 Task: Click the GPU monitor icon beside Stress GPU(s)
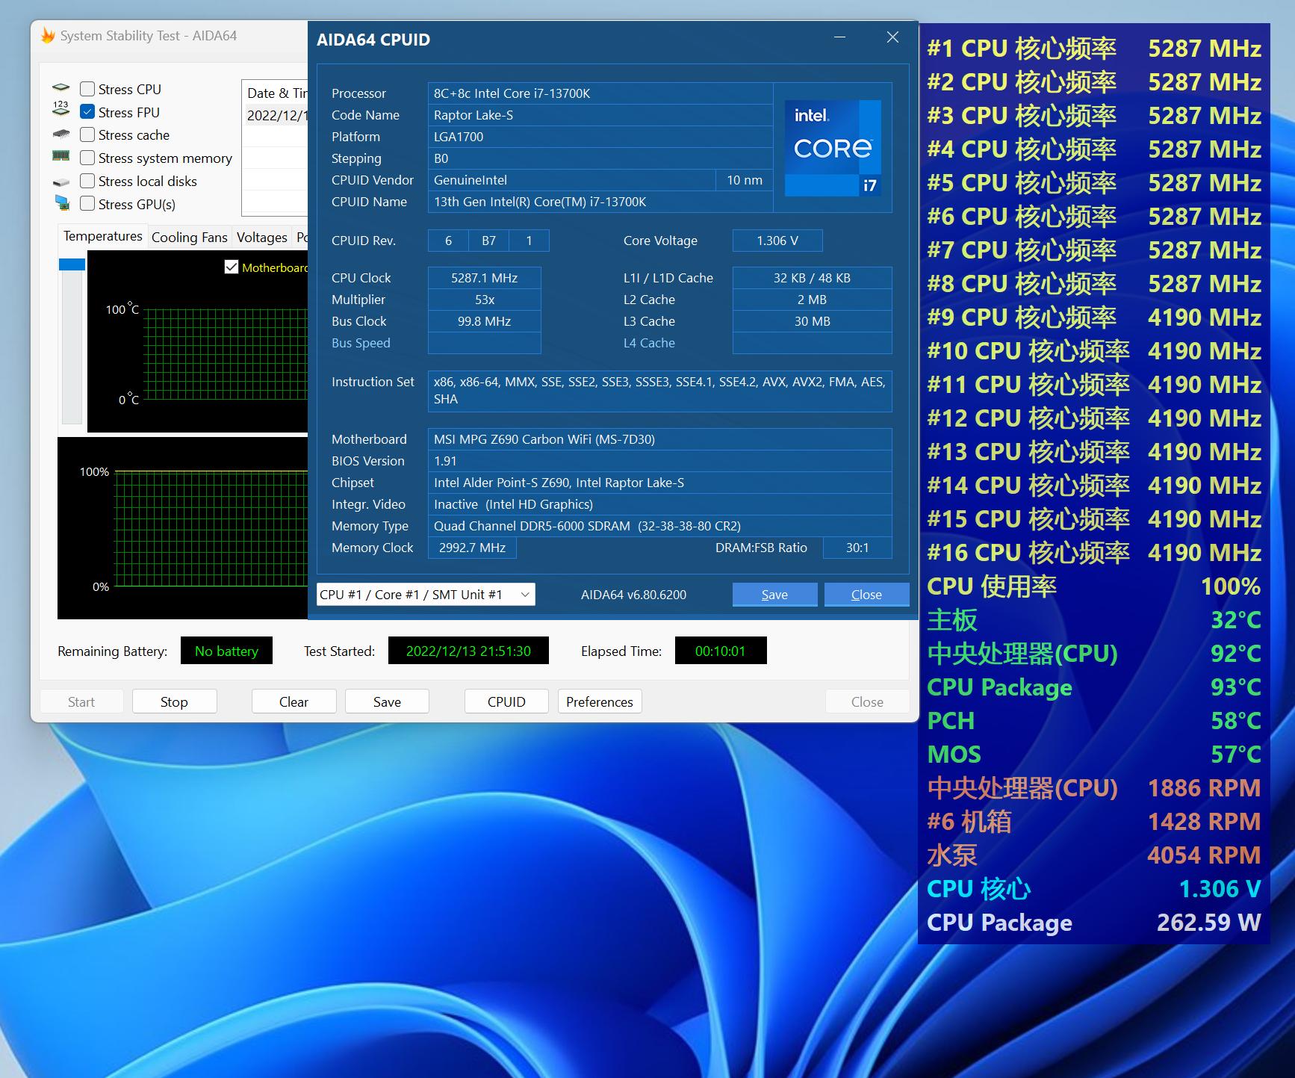(x=61, y=203)
